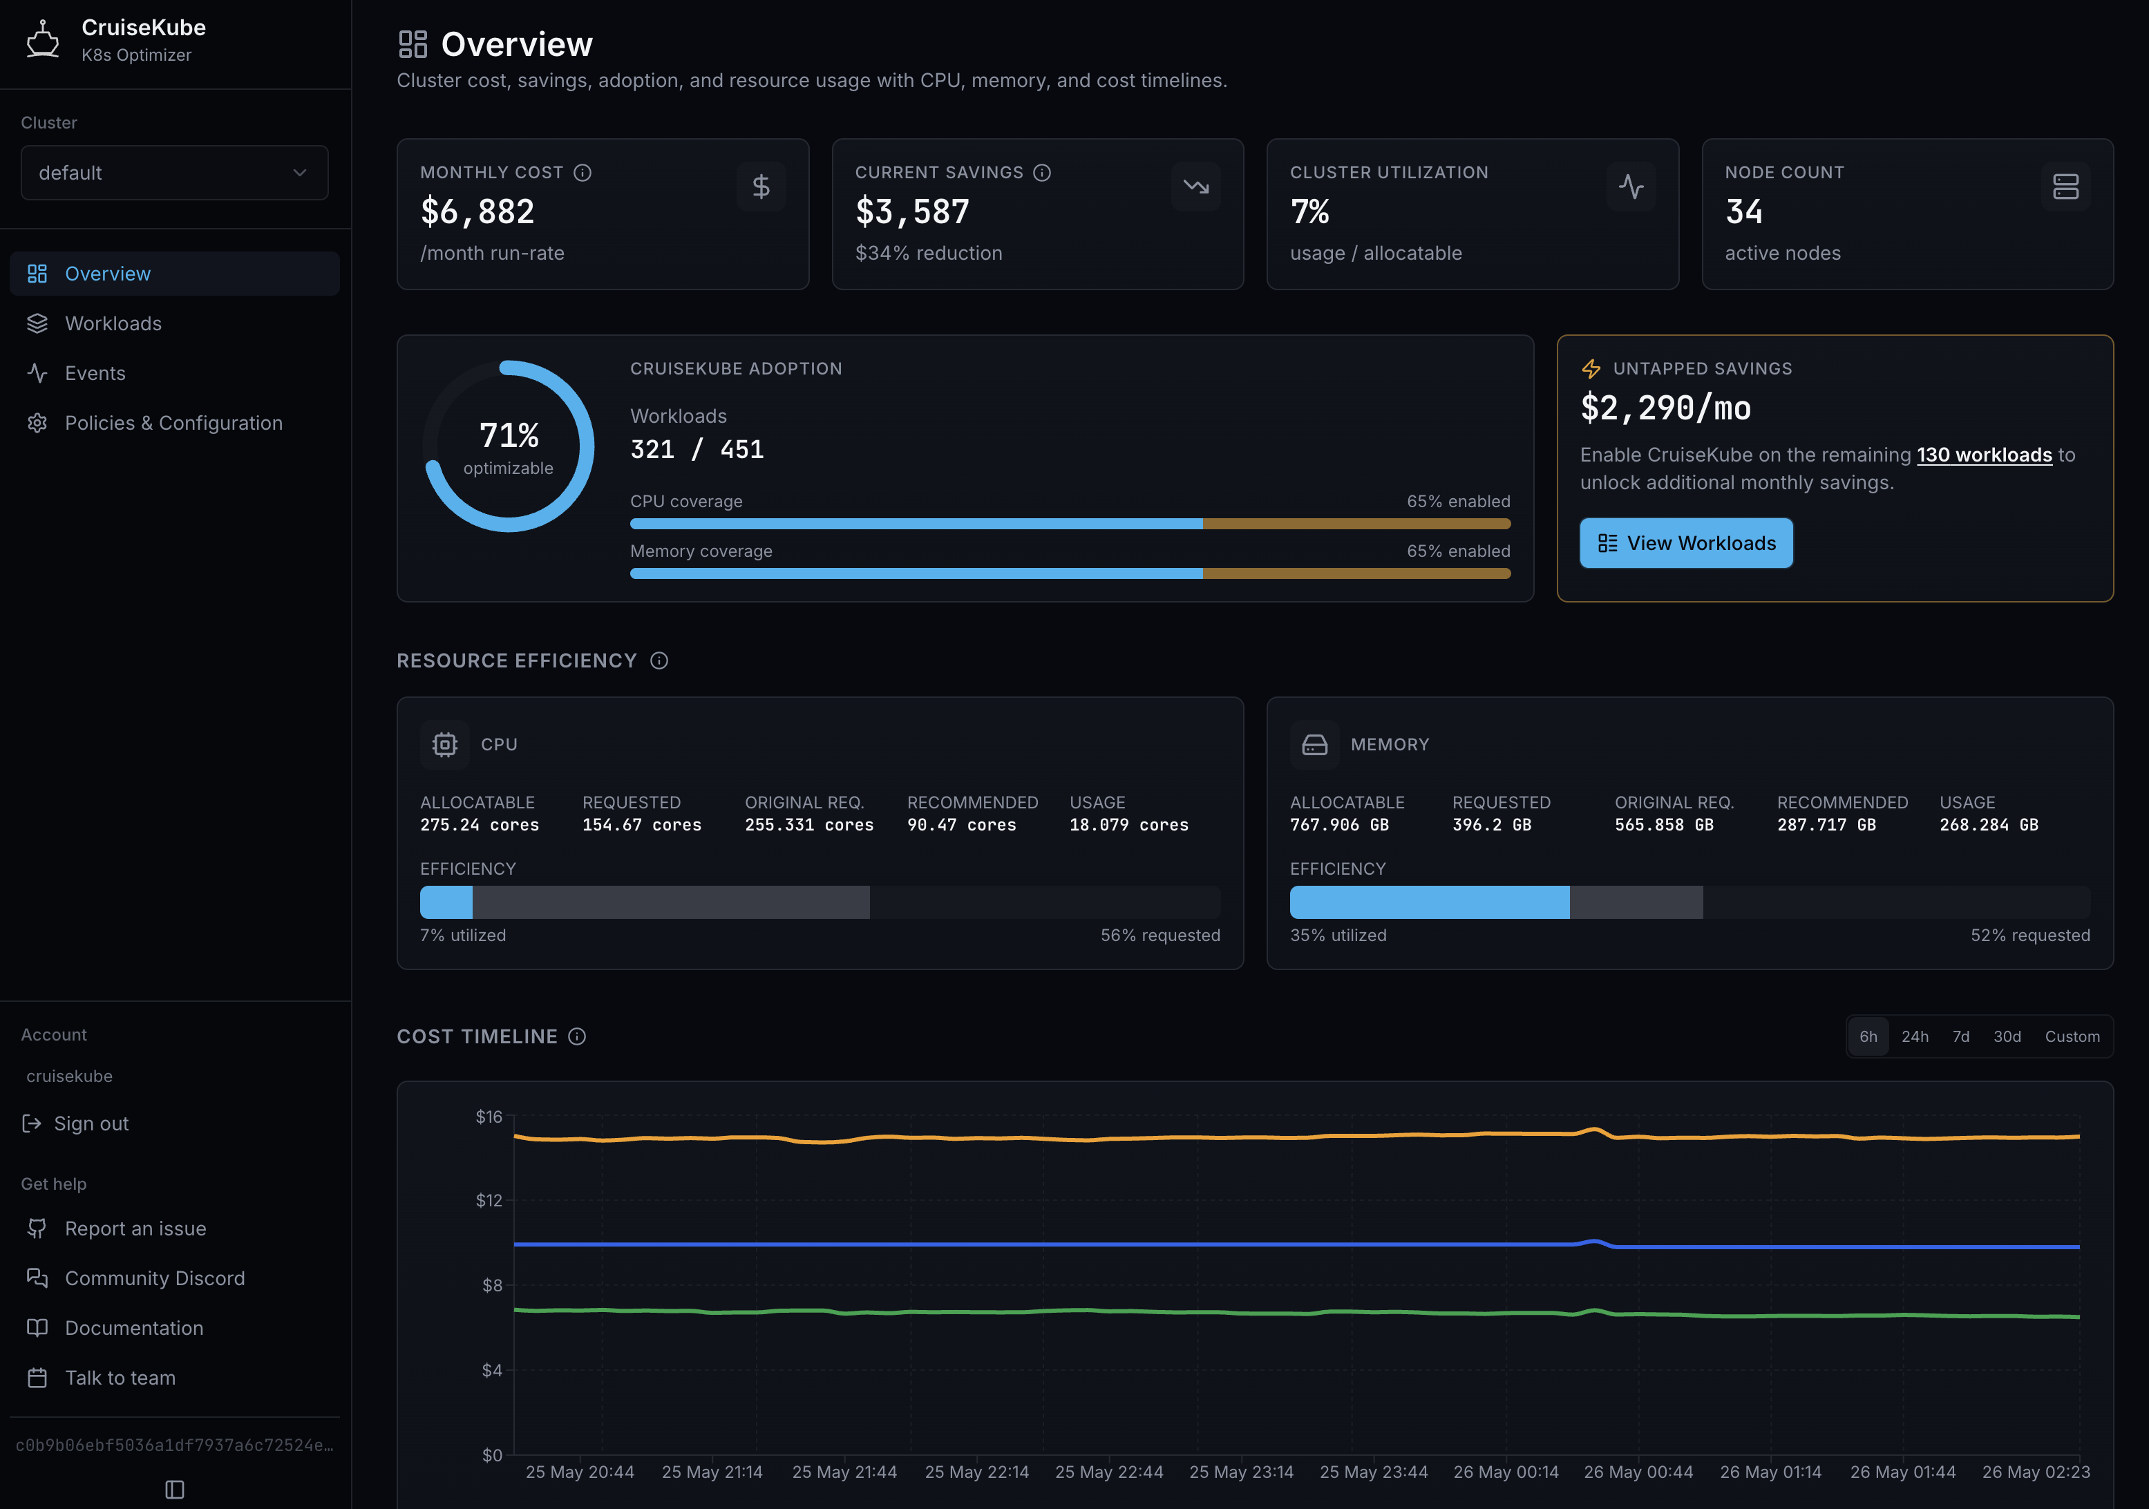Click the CPU chip icon
Image resolution: width=2149 pixels, height=1509 pixels.
(444, 744)
